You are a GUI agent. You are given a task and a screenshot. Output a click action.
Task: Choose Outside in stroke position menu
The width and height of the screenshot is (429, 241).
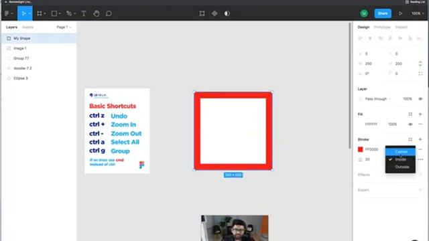(400, 167)
